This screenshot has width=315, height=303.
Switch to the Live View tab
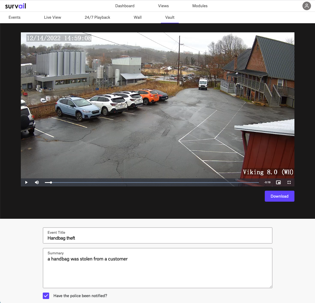pos(52,17)
